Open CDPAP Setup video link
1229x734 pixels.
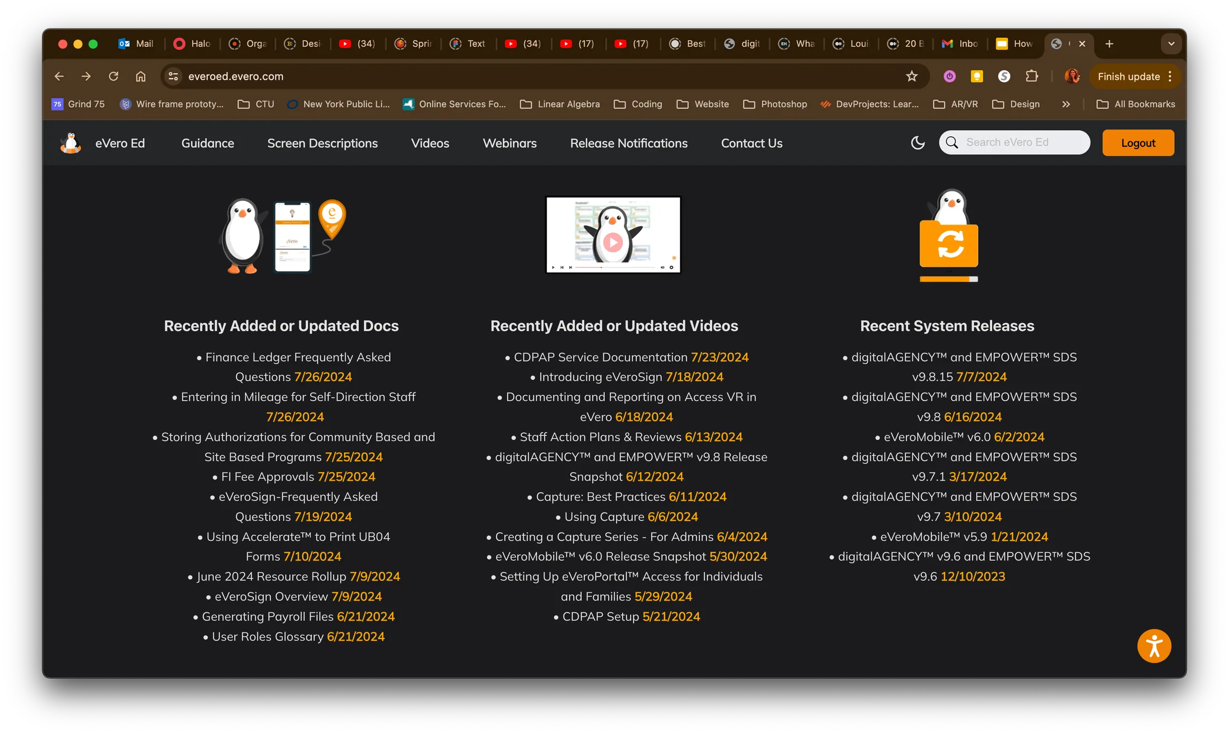tap(626, 617)
